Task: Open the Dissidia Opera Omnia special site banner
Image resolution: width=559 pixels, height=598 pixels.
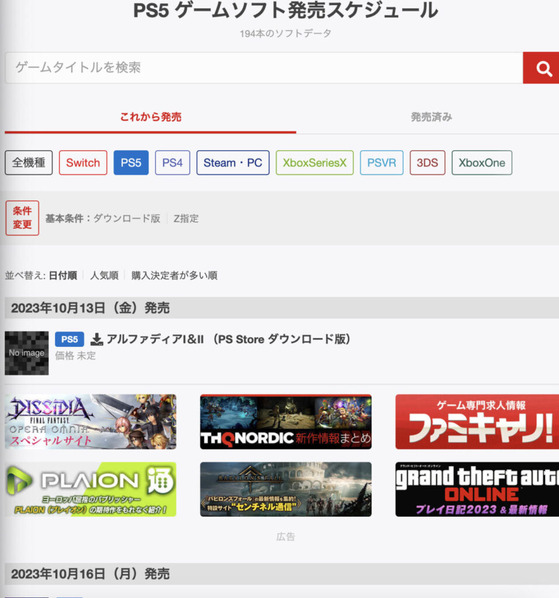Action: [91, 422]
